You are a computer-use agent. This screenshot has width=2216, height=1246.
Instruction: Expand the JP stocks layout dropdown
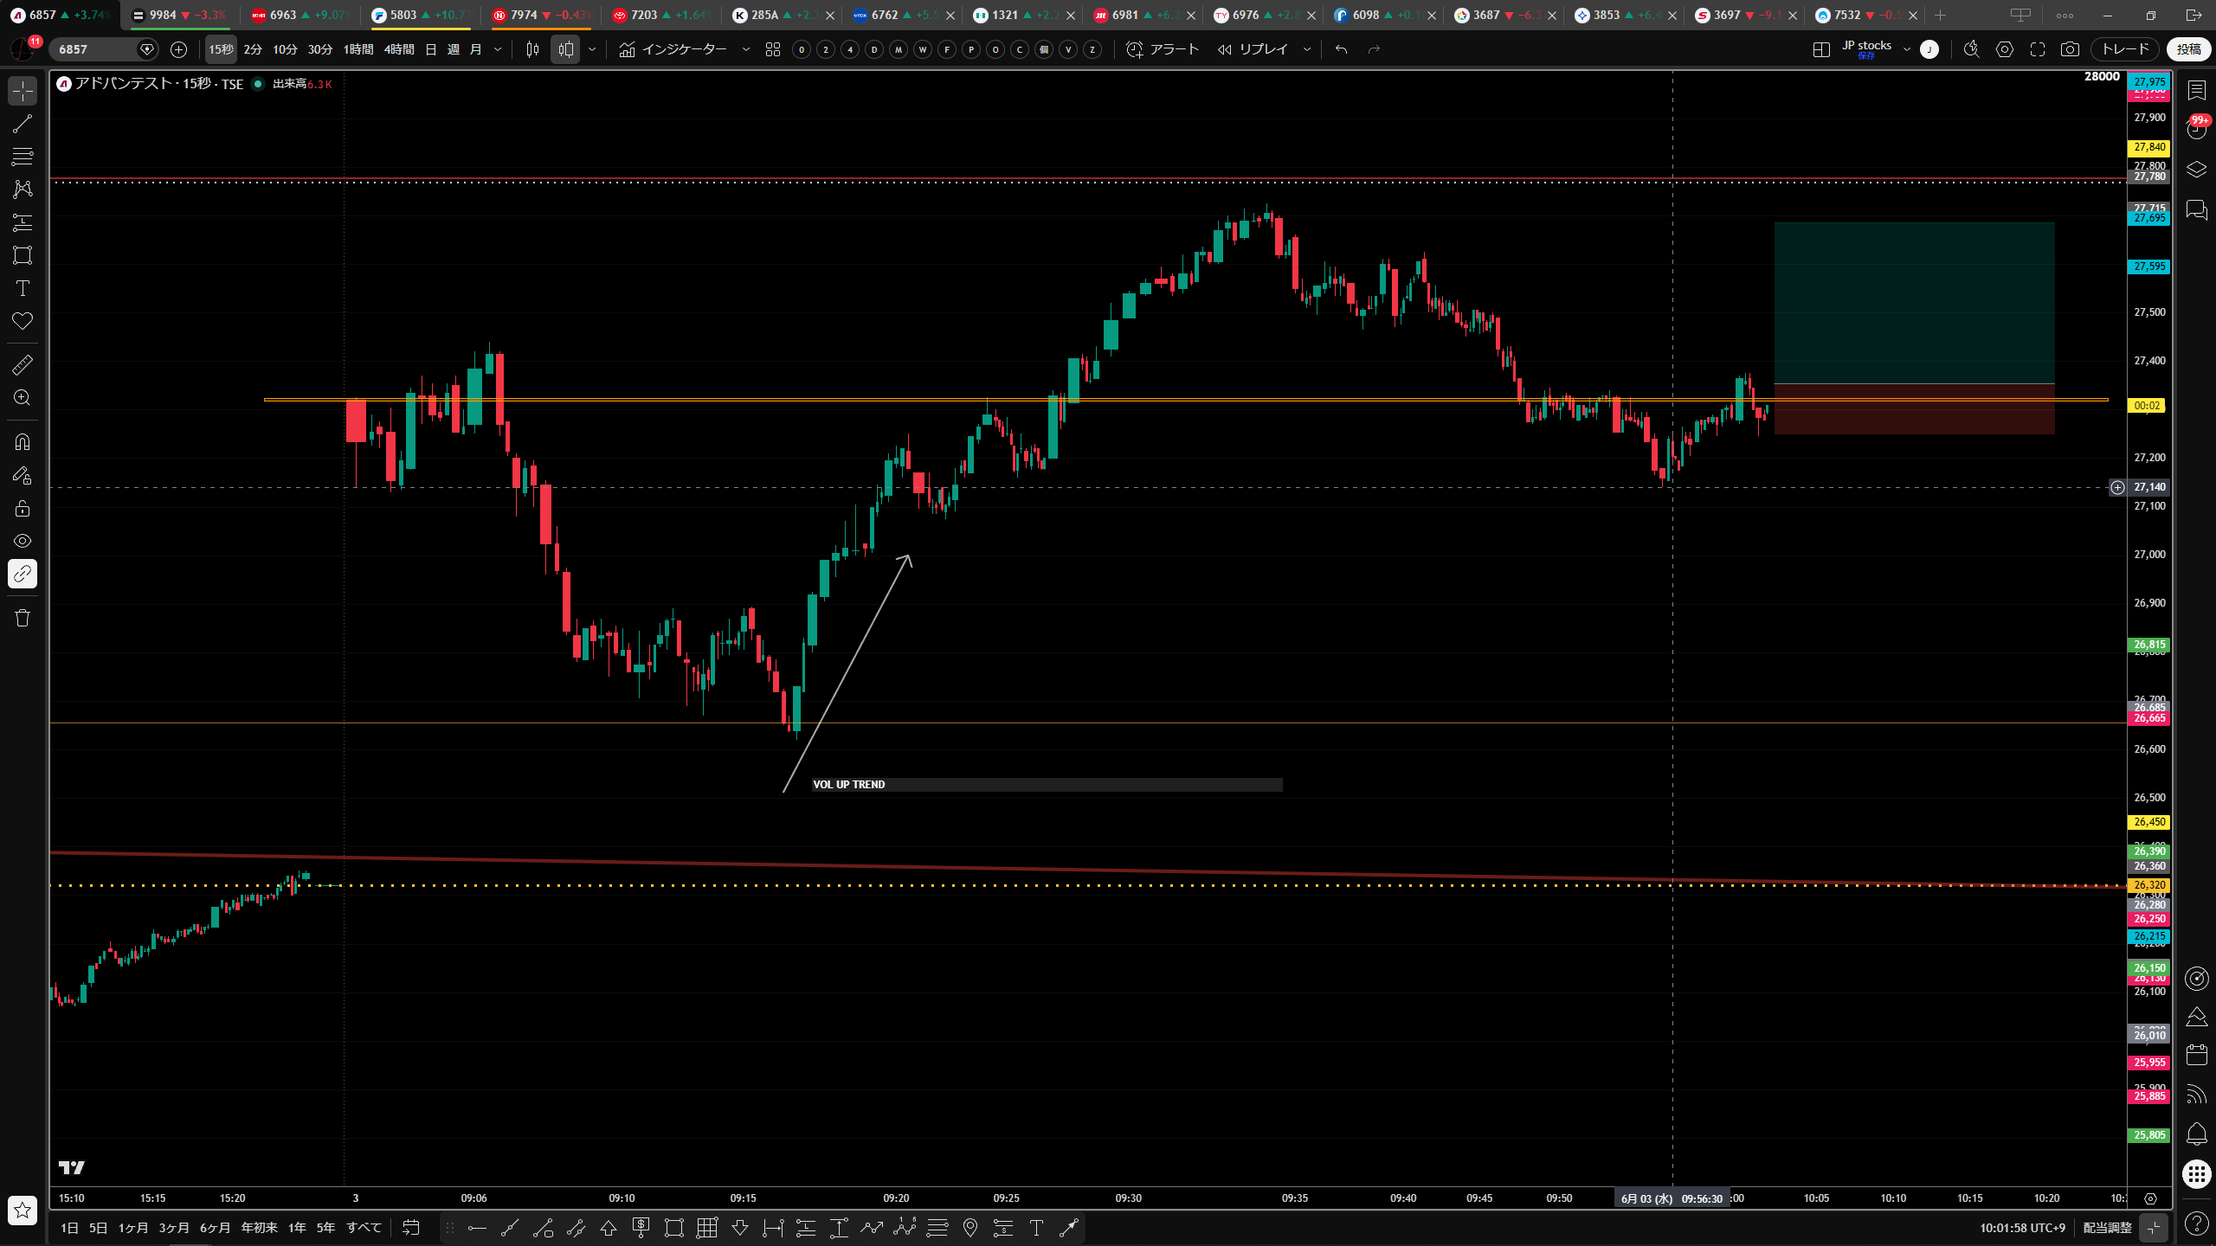tap(1906, 49)
